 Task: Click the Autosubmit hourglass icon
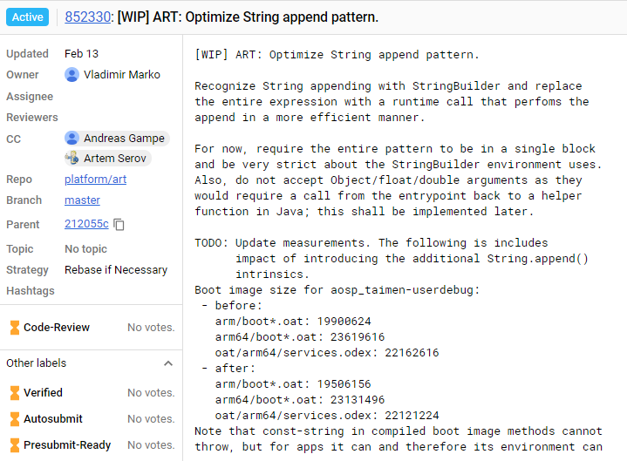tap(15, 418)
